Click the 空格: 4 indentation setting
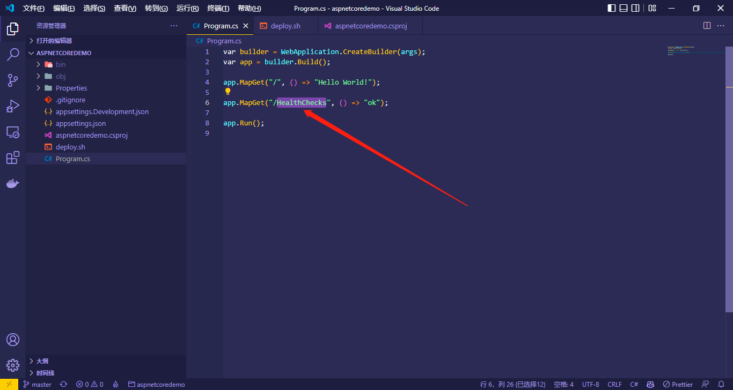The height and width of the screenshot is (390, 733). pyautogui.click(x=563, y=384)
